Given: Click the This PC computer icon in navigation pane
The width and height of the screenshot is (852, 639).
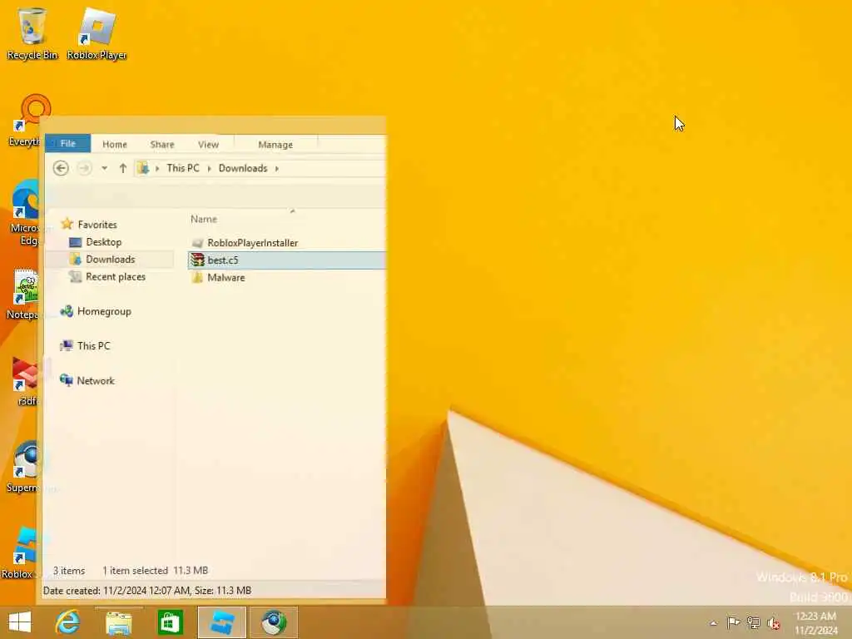Looking at the screenshot, I should 67,345.
